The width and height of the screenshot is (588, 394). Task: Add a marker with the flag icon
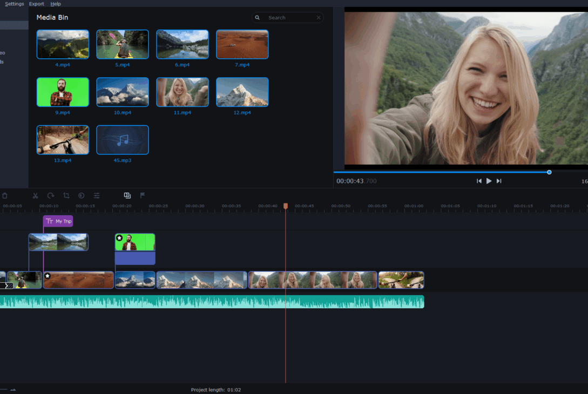coord(143,195)
